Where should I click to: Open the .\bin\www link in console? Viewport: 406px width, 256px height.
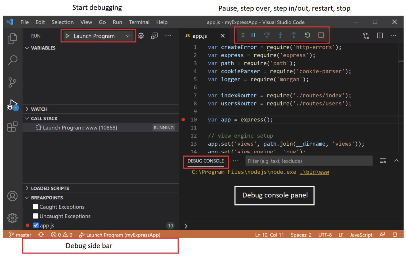pyautogui.click(x=314, y=172)
